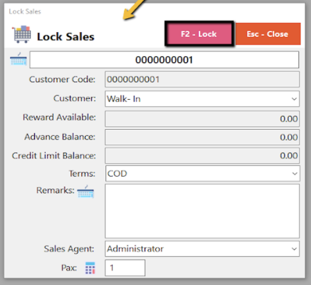
Task: Click the Reward Available field
Action: point(202,118)
